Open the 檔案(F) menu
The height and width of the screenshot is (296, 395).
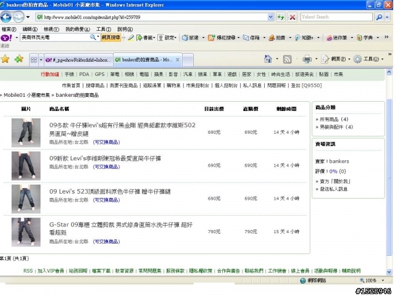click(x=9, y=29)
